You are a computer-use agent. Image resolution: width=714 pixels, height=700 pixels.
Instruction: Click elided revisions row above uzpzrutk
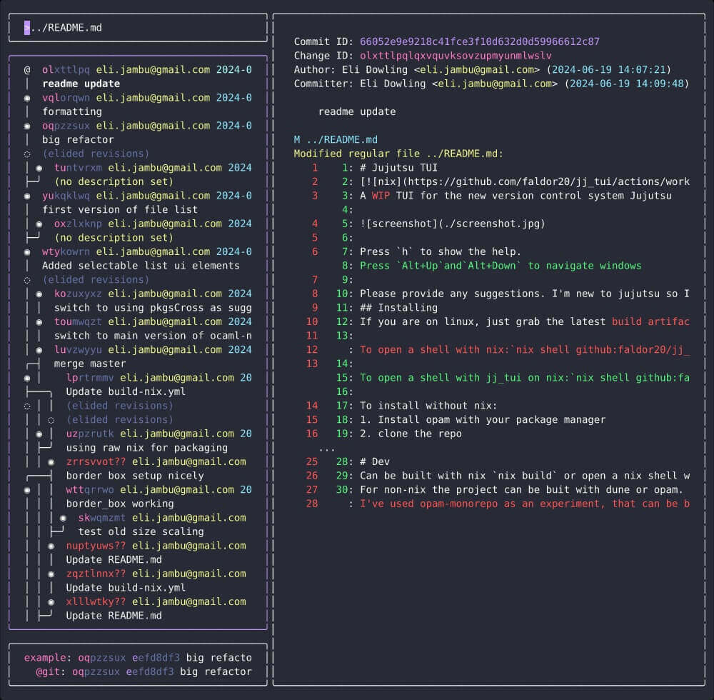pos(119,419)
